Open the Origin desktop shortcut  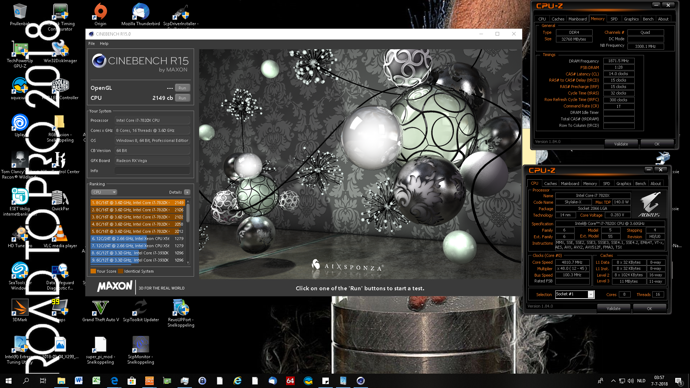click(100, 14)
